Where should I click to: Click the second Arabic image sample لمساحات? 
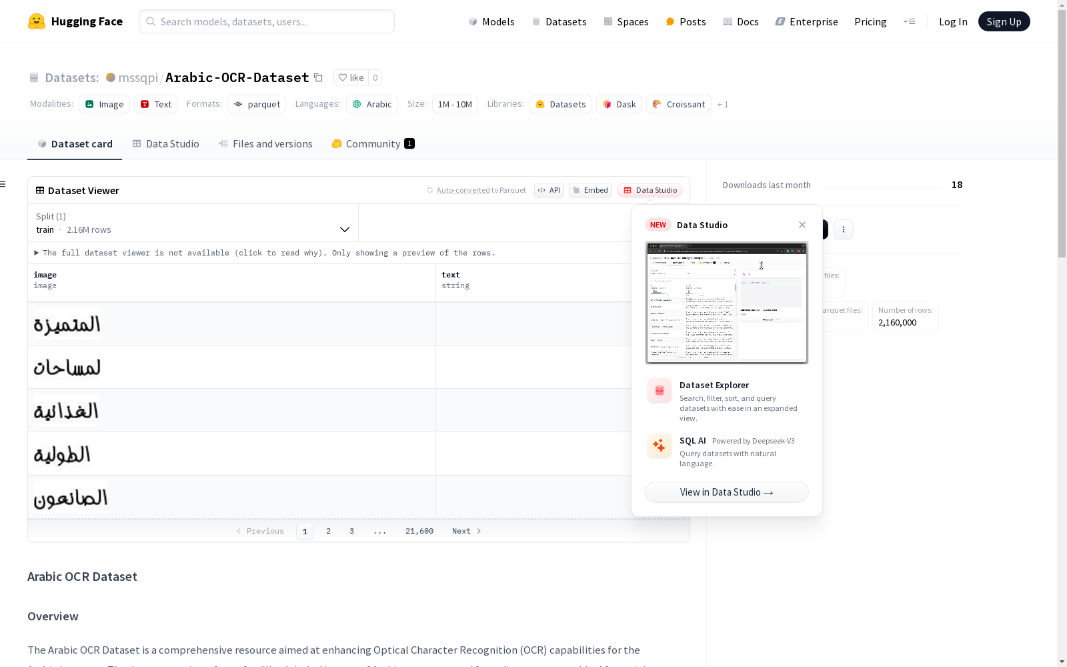tap(67, 367)
